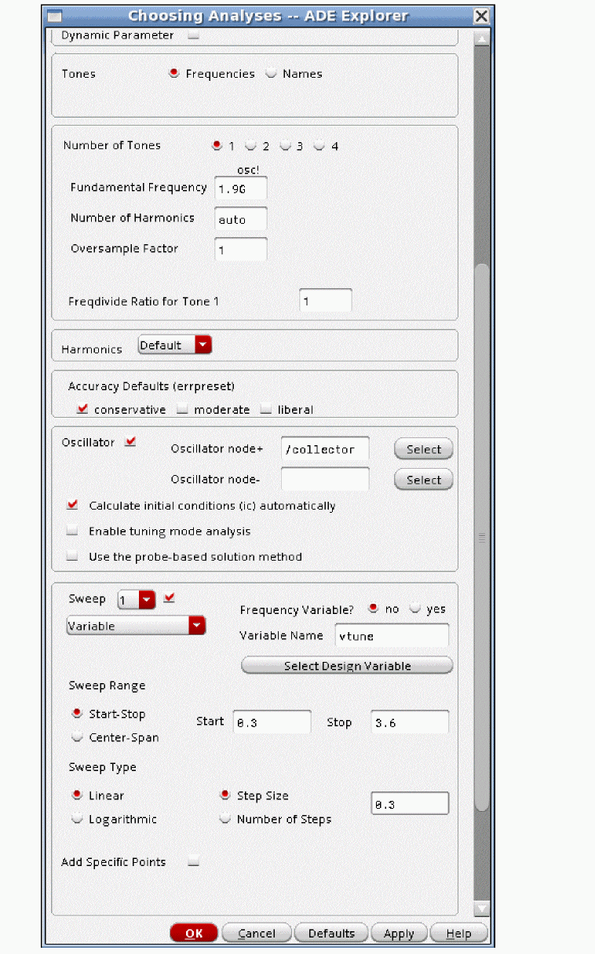
Task: Click the Fundamental Frequency field
Action: tap(240, 189)
